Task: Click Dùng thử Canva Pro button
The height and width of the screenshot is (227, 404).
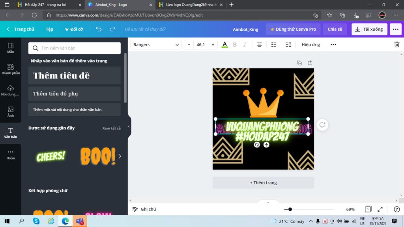Action: tap(293, 29)
